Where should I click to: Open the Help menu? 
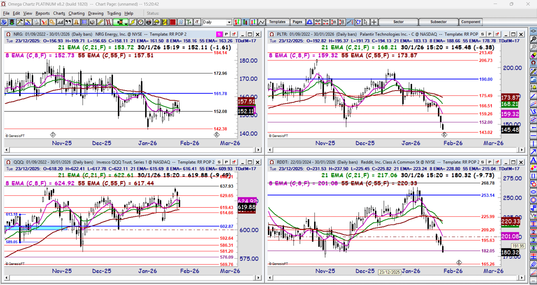[129, 13]
